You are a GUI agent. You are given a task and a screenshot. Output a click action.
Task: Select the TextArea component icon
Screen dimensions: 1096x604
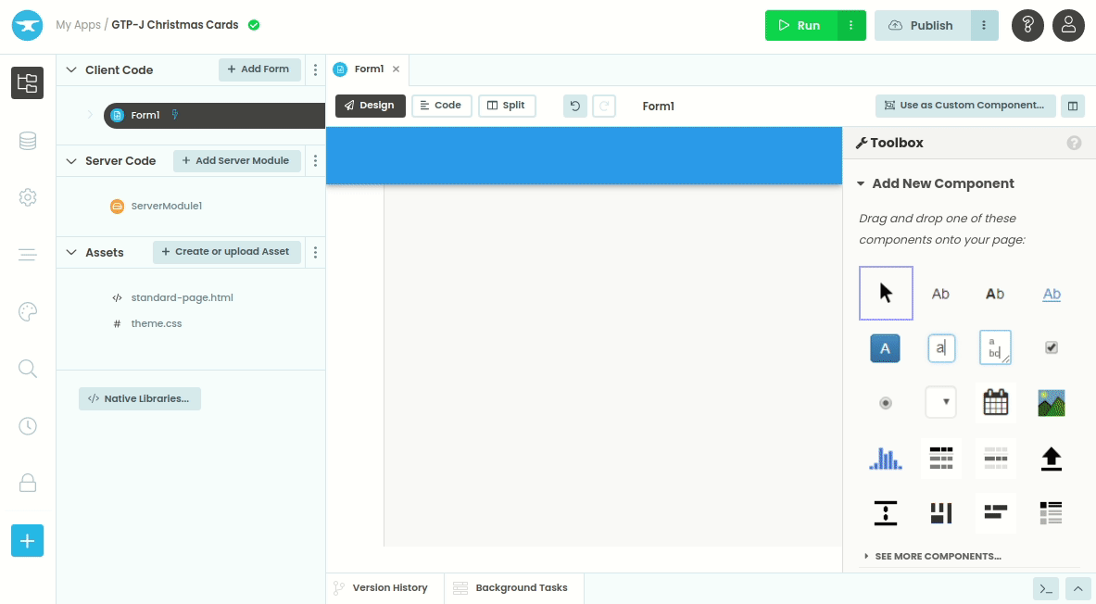click(995, 347)
